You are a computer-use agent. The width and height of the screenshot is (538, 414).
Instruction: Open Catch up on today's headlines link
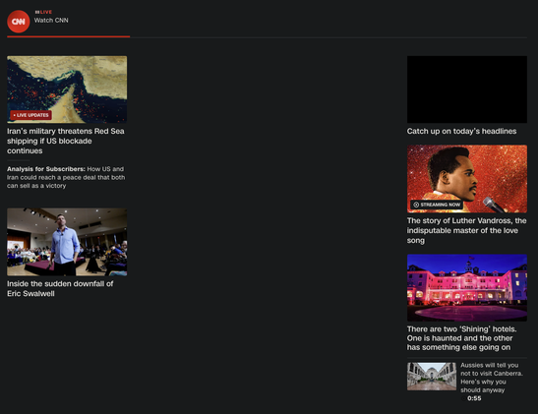[461, 131]
